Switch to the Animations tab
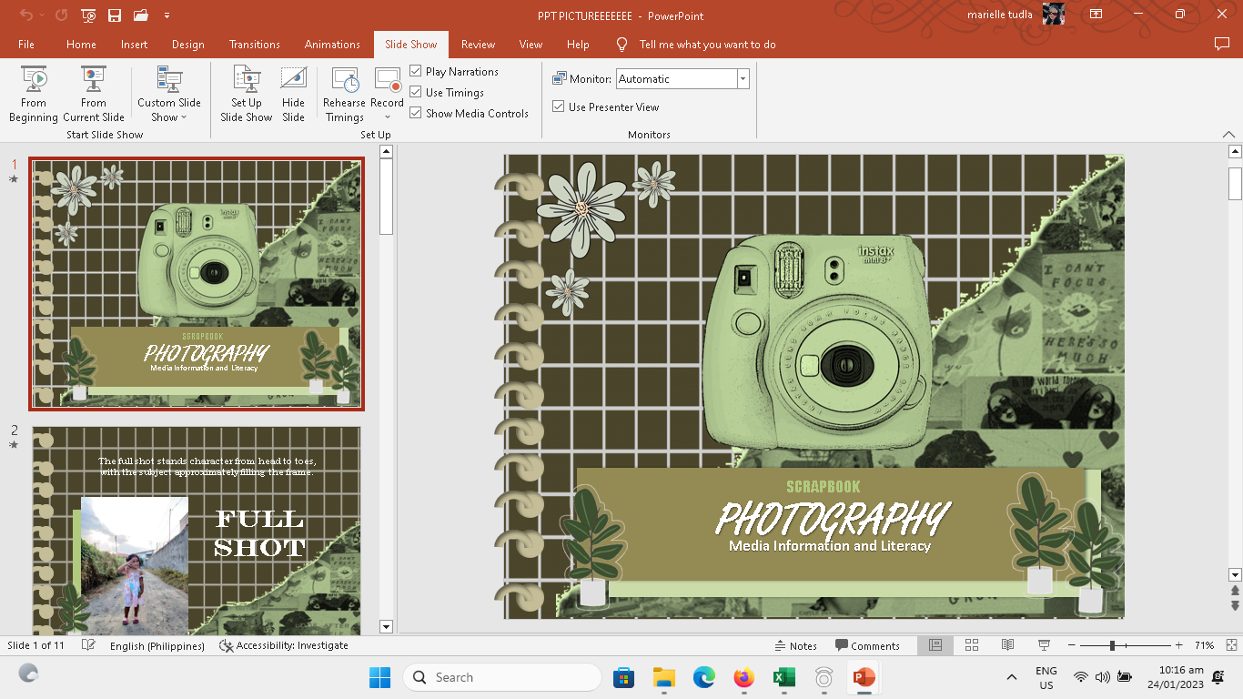Viewport: 1243px width, 699px height. 332,44
